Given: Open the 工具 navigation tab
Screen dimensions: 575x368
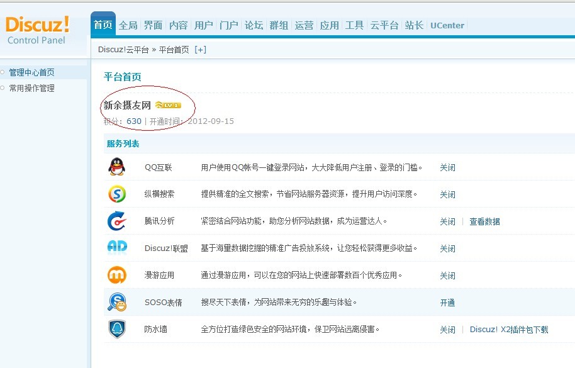Looking at the screenshot, I should (x=354, y=25).
